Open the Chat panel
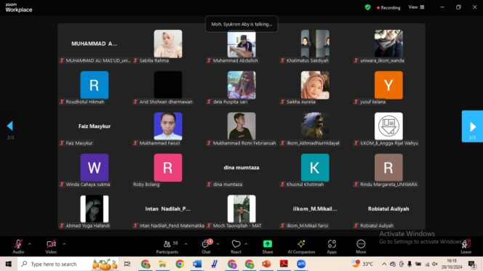Screen dimensions: 483x271 click(206, 247)
